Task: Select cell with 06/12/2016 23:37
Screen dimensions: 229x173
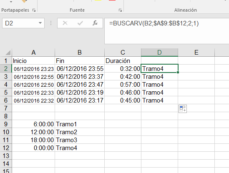Action: coord(80,77)
